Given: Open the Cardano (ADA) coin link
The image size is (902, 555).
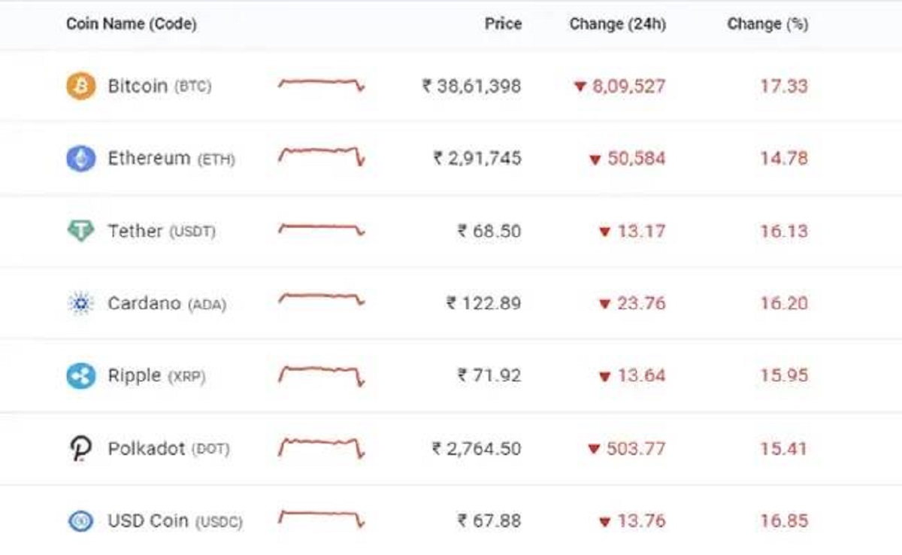Looking at the screenshot, I should pyautogui.click(x=167, y=303).
